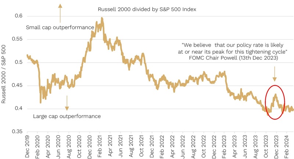The height and width of the screenshot is (159, 294).
Task: Select the Large cap outperformance label
Action: tap(67, 116)
